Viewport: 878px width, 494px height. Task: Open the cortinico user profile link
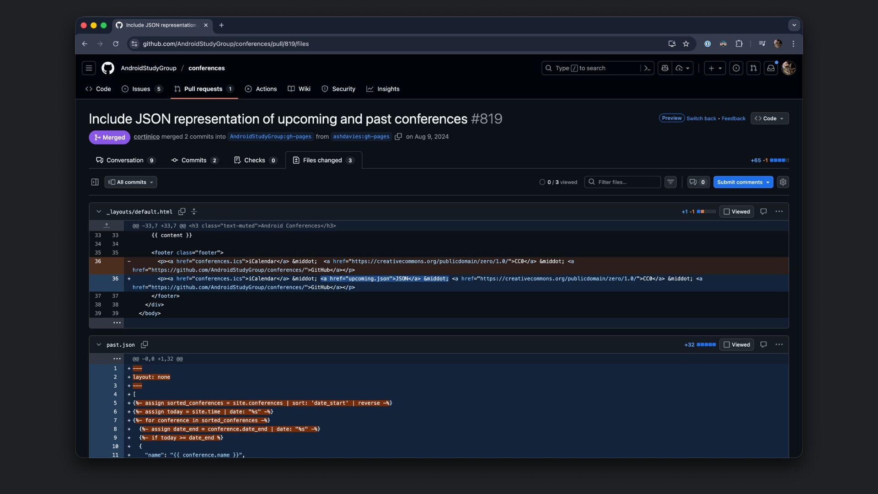click(x=146, y=137)
